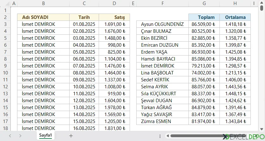Click the 'Adı SOYADI' header cell

click(x=43, y=17)
